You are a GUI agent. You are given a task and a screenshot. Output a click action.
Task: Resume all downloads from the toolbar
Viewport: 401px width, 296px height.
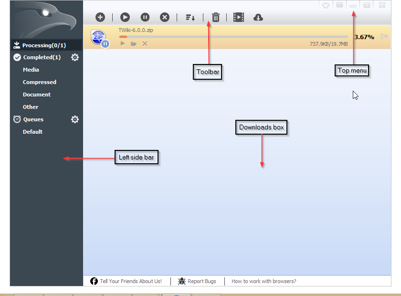[x=125, y=17]
